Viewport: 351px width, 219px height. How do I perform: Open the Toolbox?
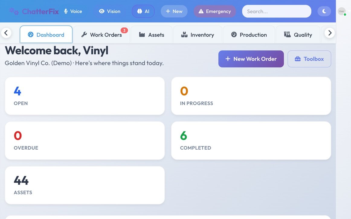(309, 59)
